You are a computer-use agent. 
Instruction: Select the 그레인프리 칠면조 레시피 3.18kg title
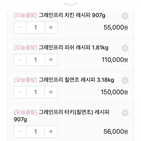(x=76, y=80)
